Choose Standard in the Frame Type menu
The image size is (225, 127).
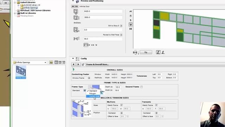(x=93, y=91)
